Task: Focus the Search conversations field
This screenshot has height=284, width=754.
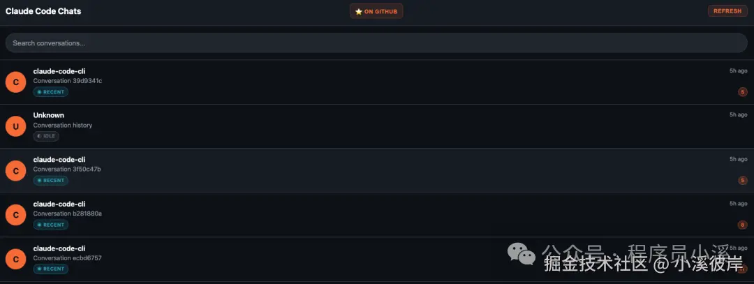Action: click(376, 43)
